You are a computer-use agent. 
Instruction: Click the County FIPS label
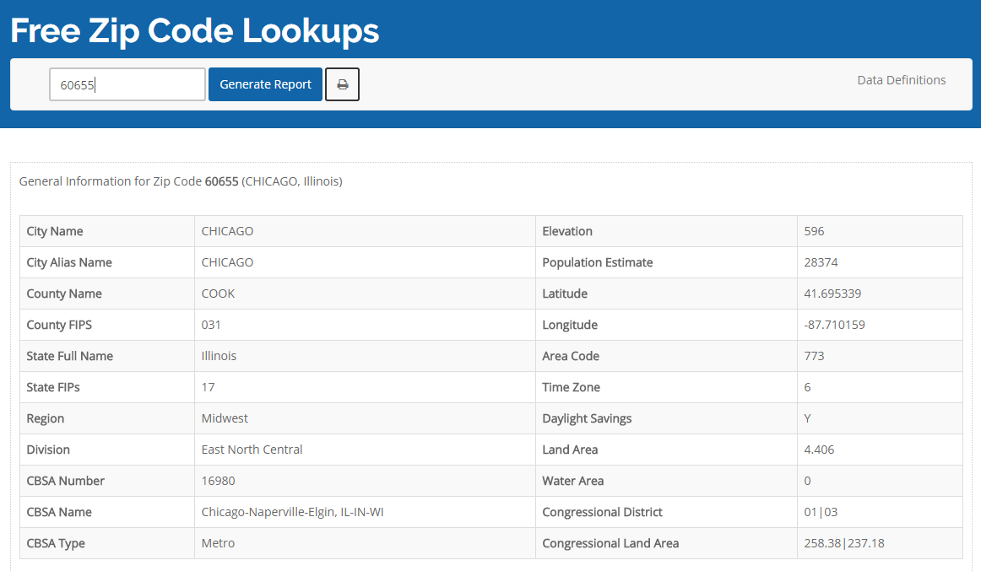pyautogui.click(x=59, y=325)
